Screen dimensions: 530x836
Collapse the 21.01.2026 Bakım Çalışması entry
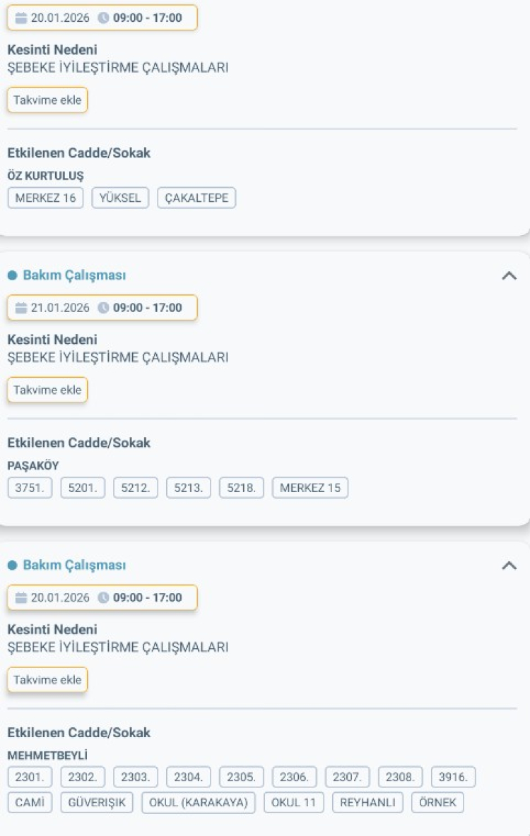point(510,275)
